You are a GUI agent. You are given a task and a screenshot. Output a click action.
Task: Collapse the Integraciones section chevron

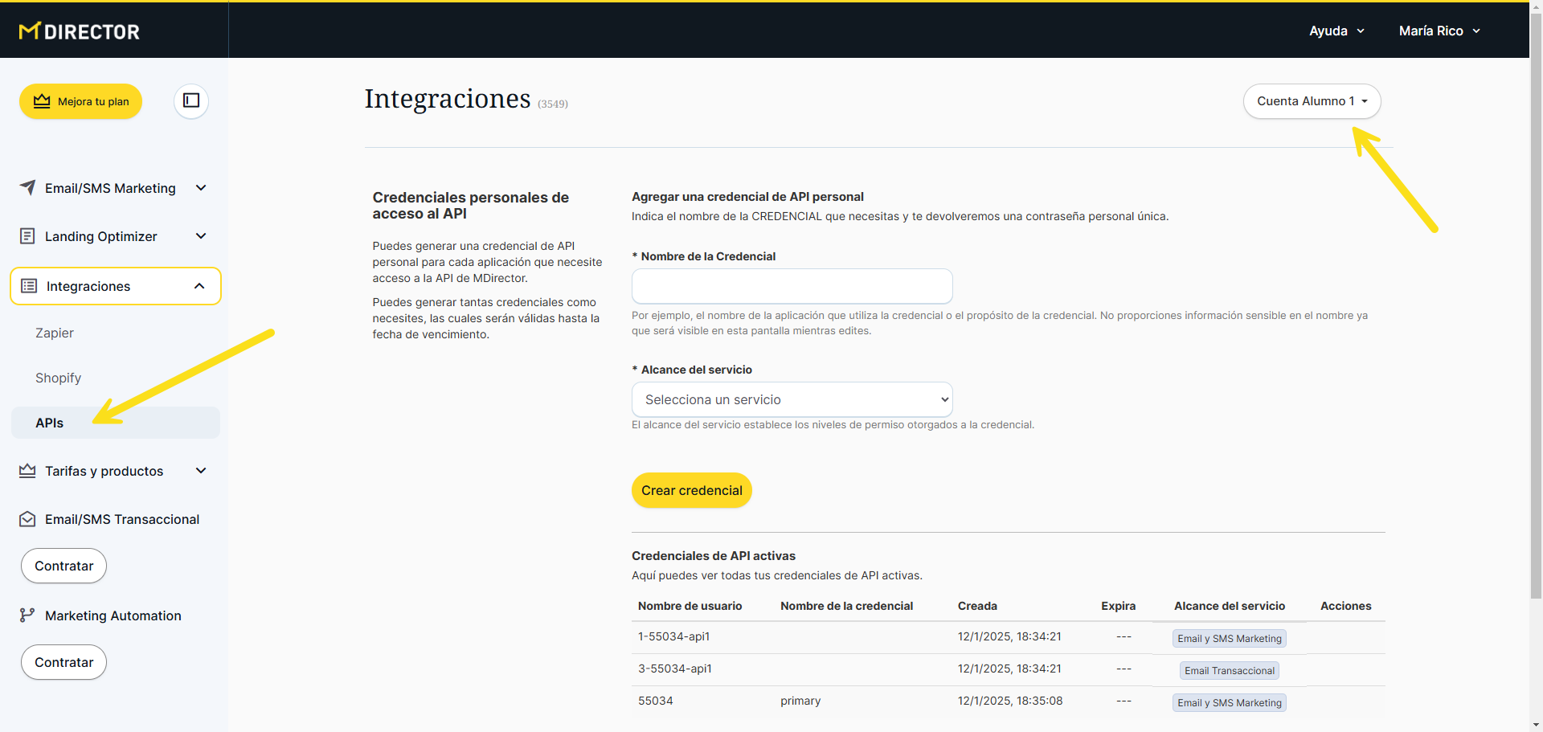(x=199, y=286)
